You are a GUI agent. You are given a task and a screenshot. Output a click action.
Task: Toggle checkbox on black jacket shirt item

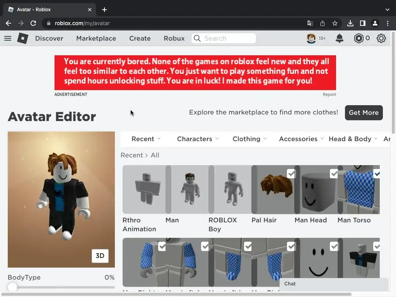click(x=377, y=246)
